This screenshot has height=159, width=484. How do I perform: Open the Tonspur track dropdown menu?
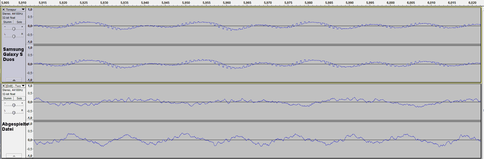[23, 10]
